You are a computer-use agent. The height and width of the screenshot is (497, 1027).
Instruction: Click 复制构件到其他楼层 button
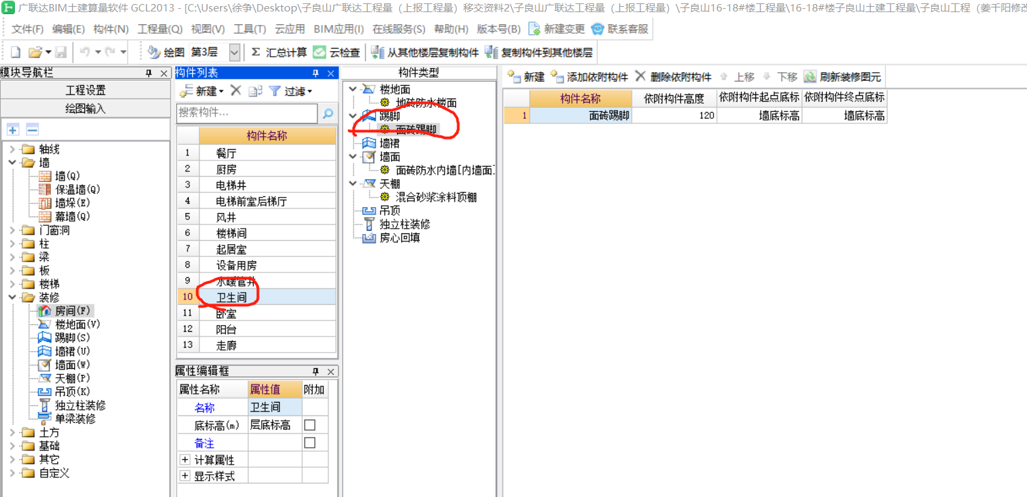pyautogui.click(x=538, y=52)
